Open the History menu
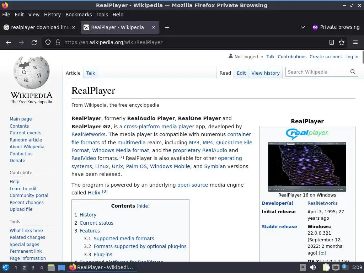The height and width of the screenshot is (273, 364). (x=52, y=15)
